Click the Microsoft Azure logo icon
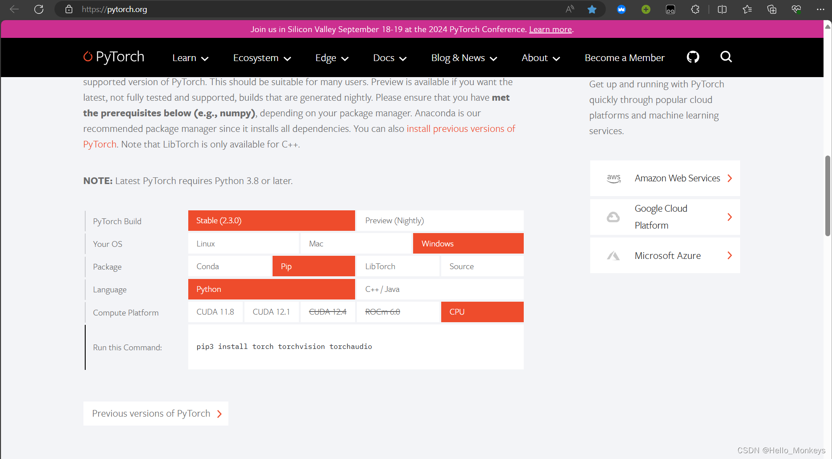 613,256
